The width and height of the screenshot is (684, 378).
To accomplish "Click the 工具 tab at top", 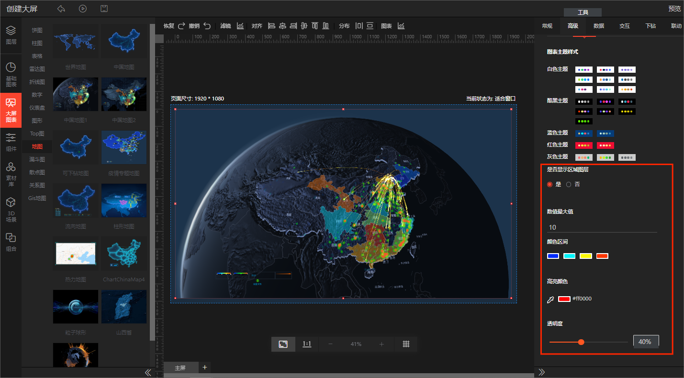I will 583,12.
